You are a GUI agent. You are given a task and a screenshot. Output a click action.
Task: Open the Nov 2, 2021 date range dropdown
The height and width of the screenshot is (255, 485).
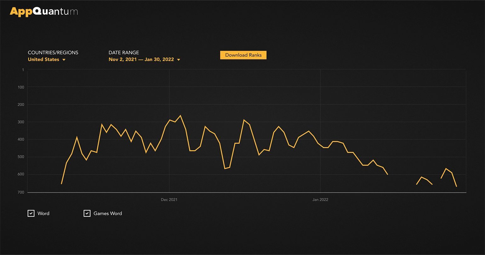[141, 59]
